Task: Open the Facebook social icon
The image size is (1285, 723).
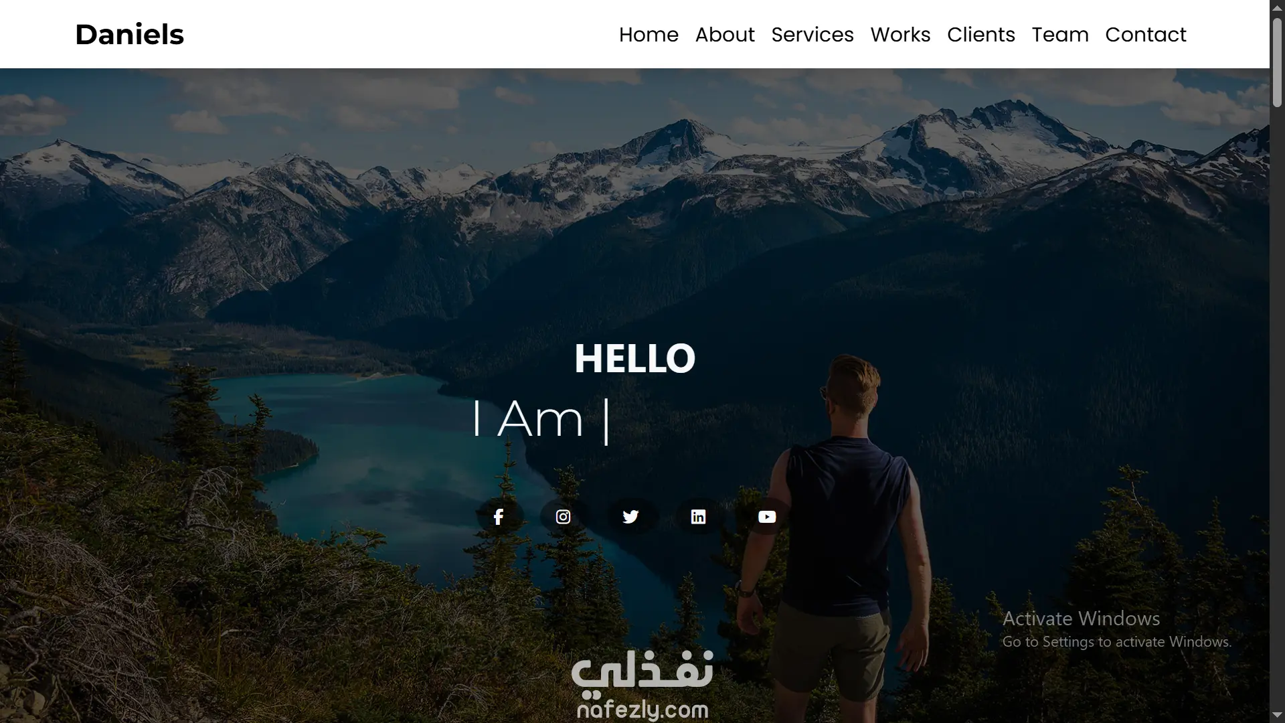Action: [499, 517]
